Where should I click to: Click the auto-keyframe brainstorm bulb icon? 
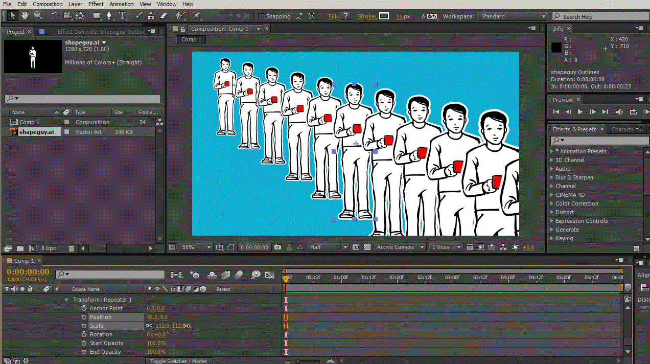(256, 275)
